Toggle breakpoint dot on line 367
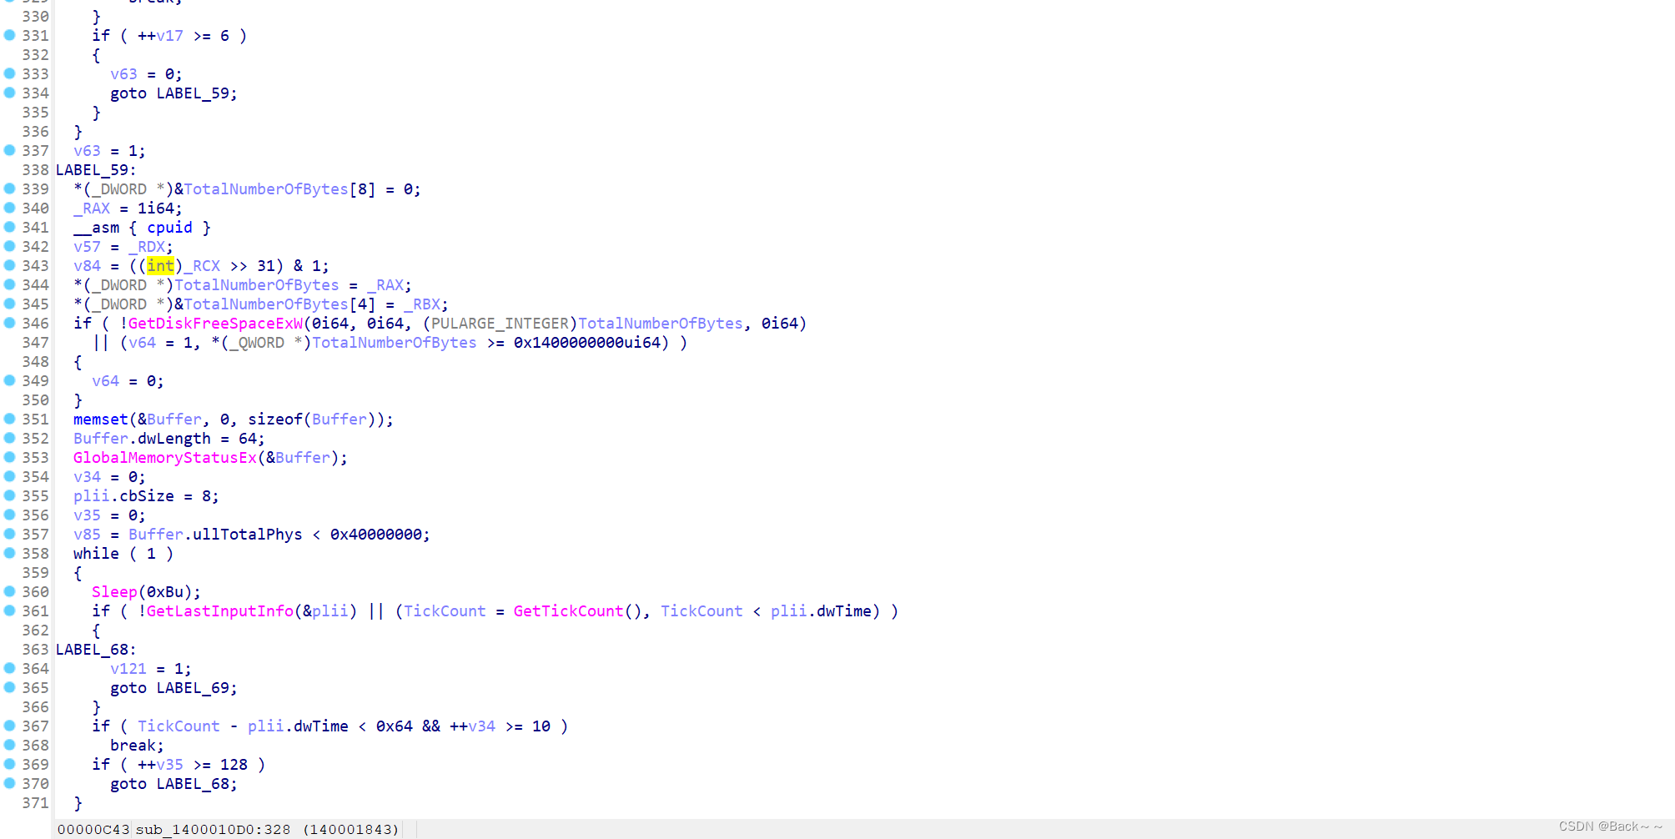Viewport: 1675px width, 839px height. (9, 726)
